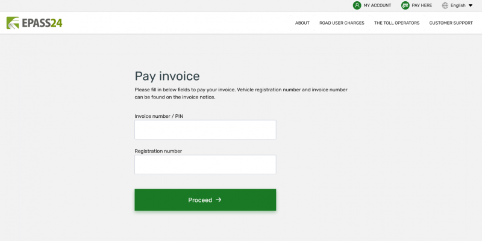Click the 'Invoice number / PIN' label
Viewport: 482px width, 241px height.
pyautogui.click(x=158, y=116)
